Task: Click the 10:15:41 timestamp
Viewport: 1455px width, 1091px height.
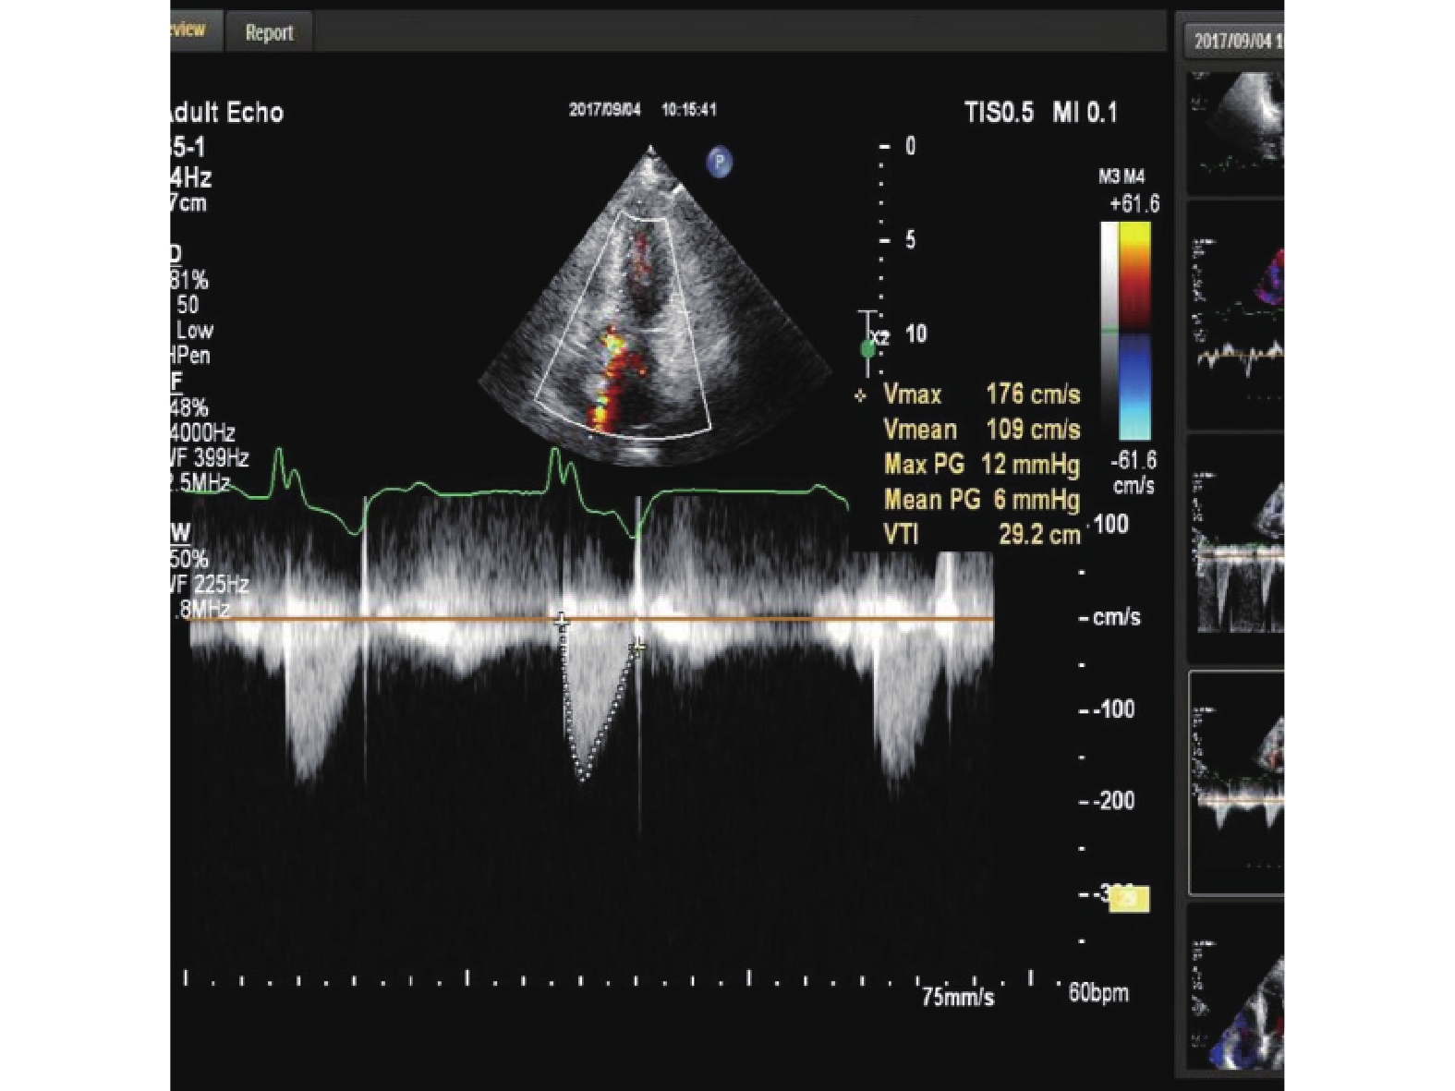Action: [688, 110]
